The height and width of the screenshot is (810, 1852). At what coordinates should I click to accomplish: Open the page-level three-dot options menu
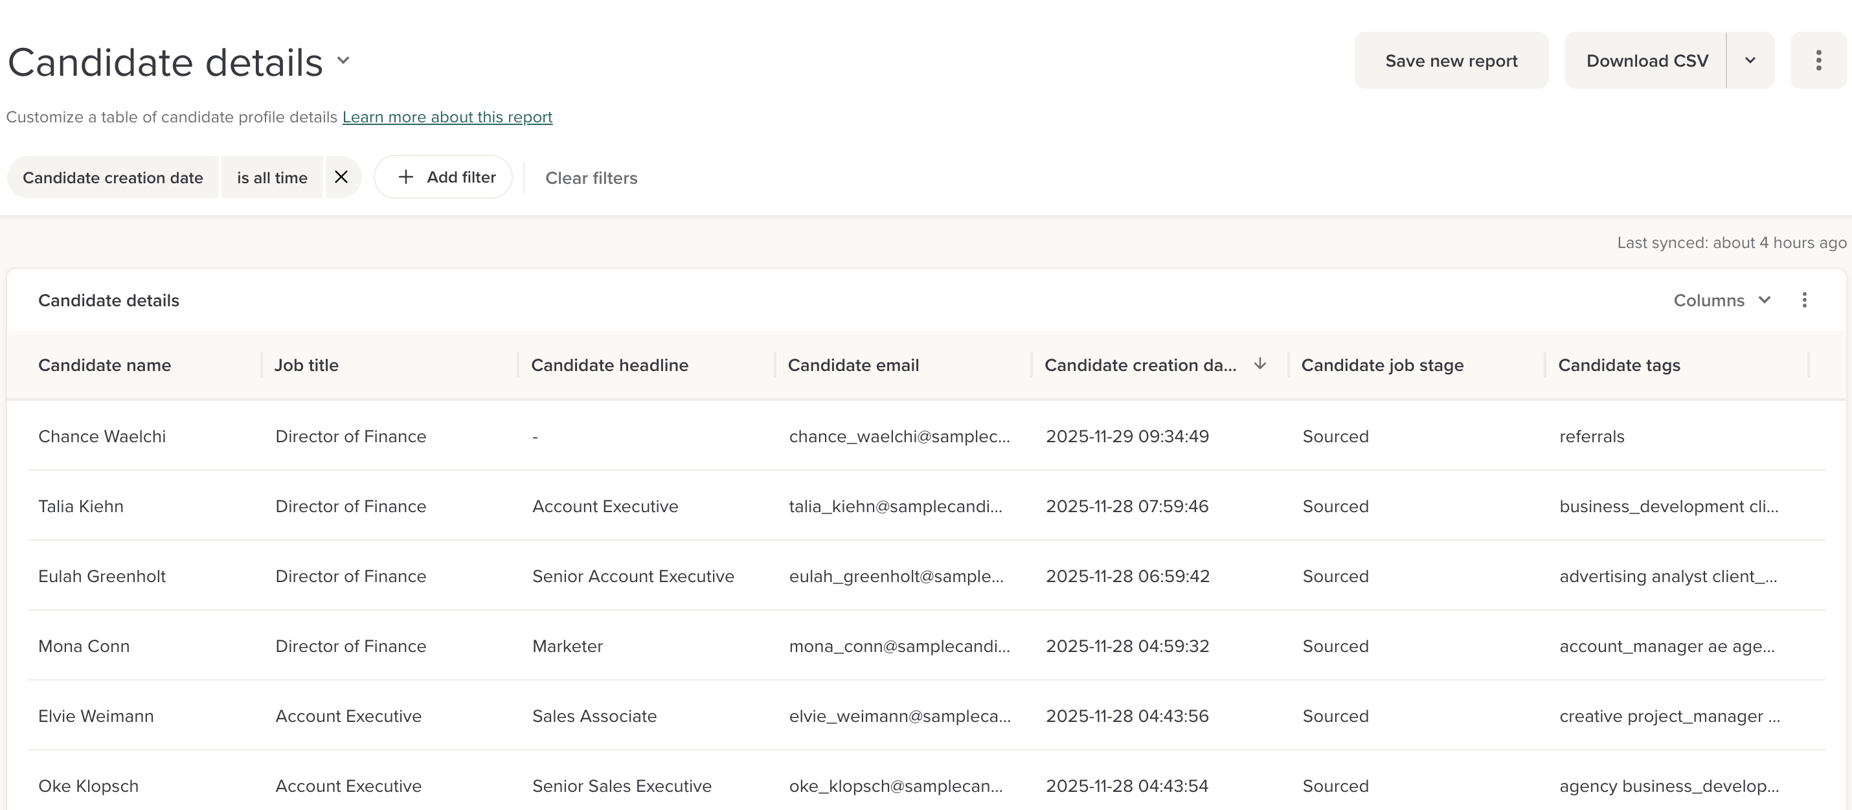click(x=1818, y=60)
